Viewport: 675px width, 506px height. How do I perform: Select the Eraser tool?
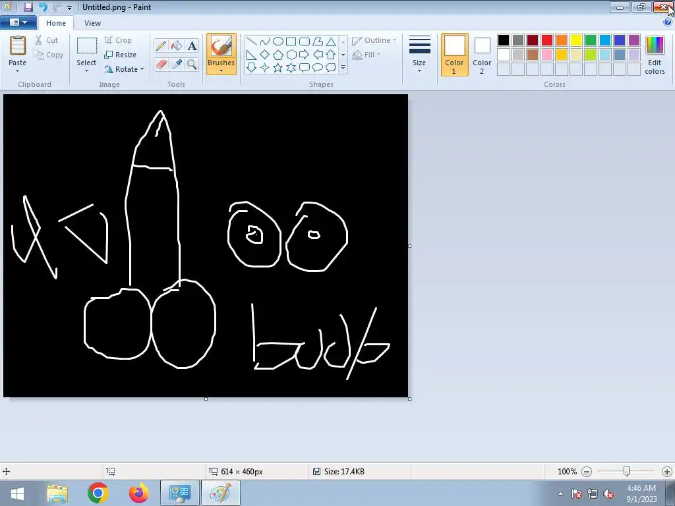[x=161, y=64]
